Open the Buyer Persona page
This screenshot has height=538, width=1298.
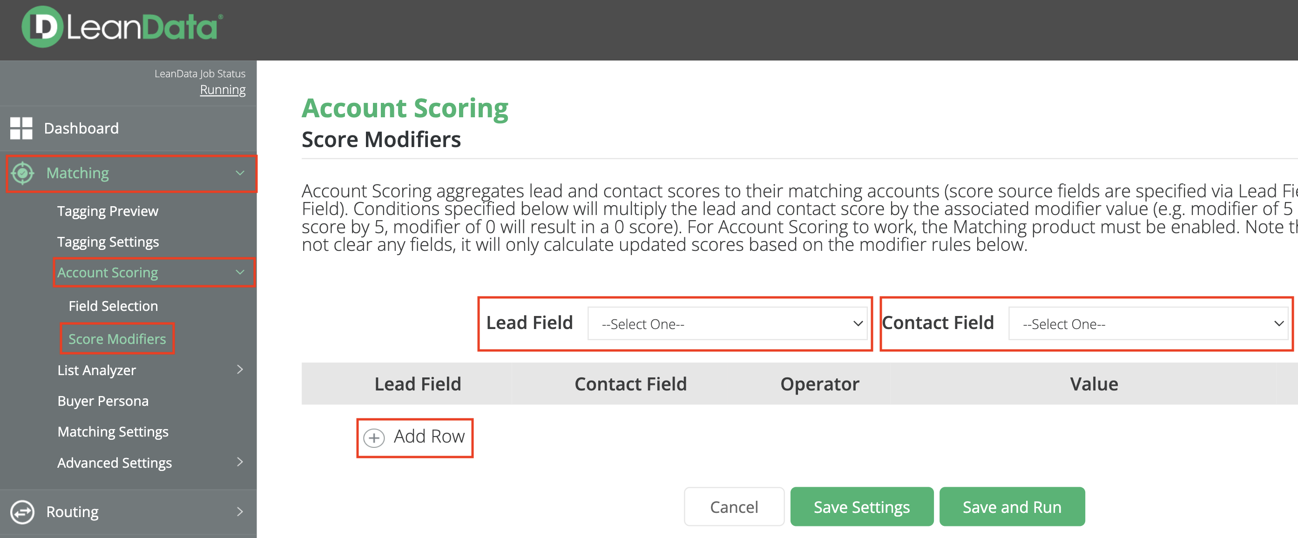tap(103, 401)
